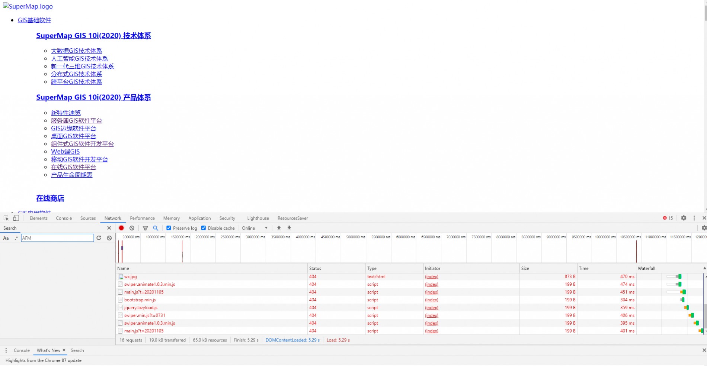Viewport: 707px width, 366px height.
Task: Click checkbox icon beside swiper.min.js?t=0731
Action: point(120,315)
